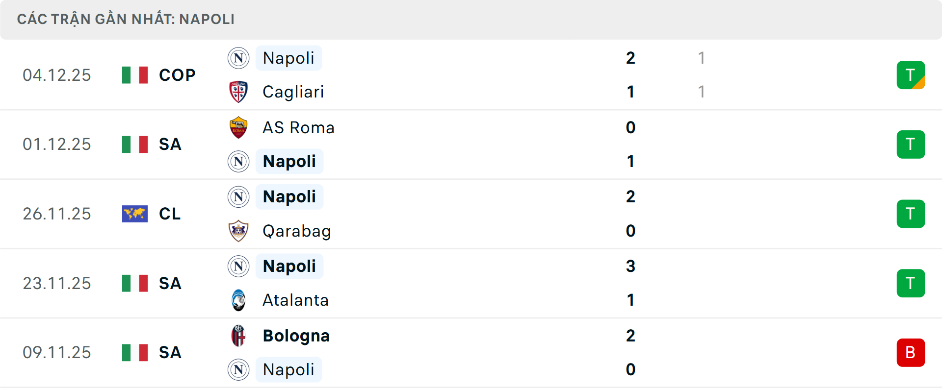Click the match date 23.11.25
Screen dimensions: 942x388
pos(57,283)
